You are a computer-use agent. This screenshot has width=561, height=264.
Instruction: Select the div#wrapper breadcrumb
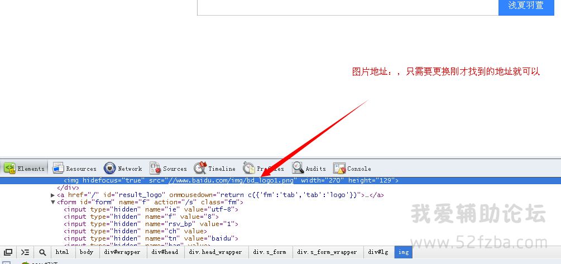pos(122,252)
